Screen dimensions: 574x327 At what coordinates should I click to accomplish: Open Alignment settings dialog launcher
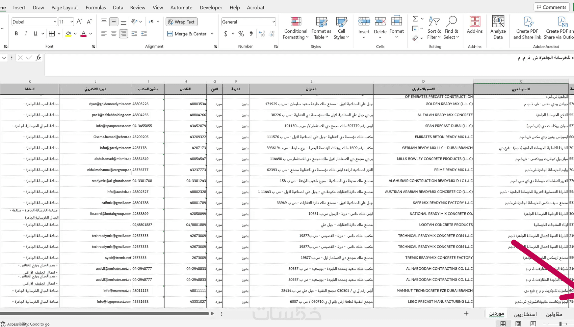pos(215,47)
